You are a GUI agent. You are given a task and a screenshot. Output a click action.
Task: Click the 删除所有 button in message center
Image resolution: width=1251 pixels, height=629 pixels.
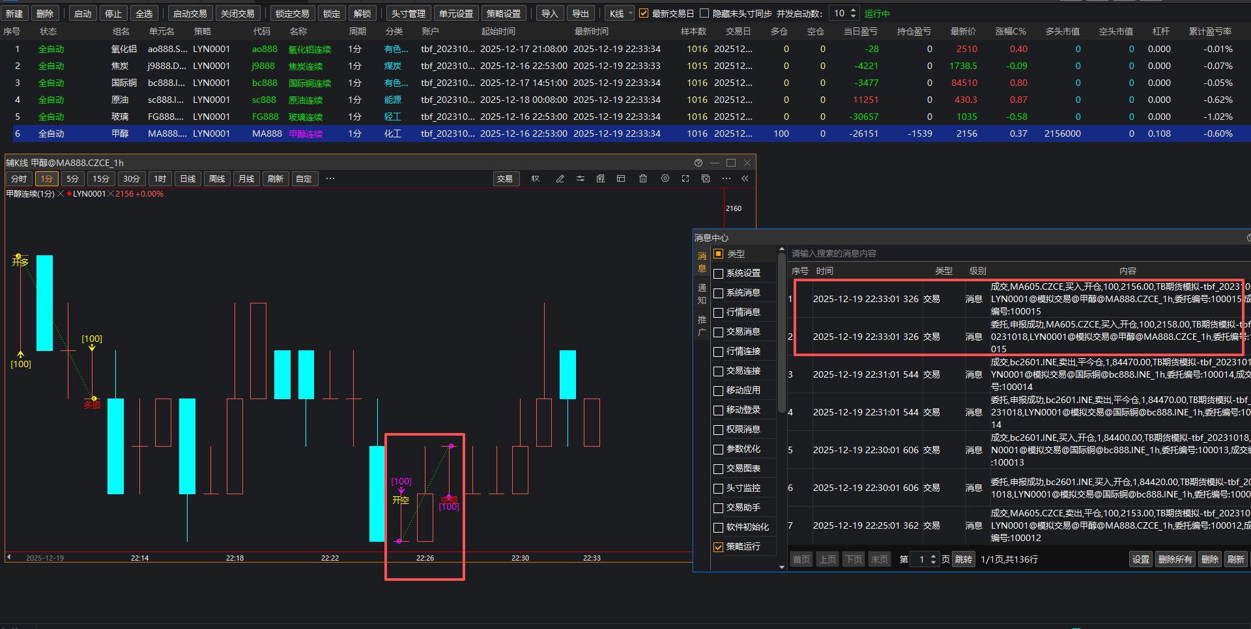click(x=1175, y=559)
